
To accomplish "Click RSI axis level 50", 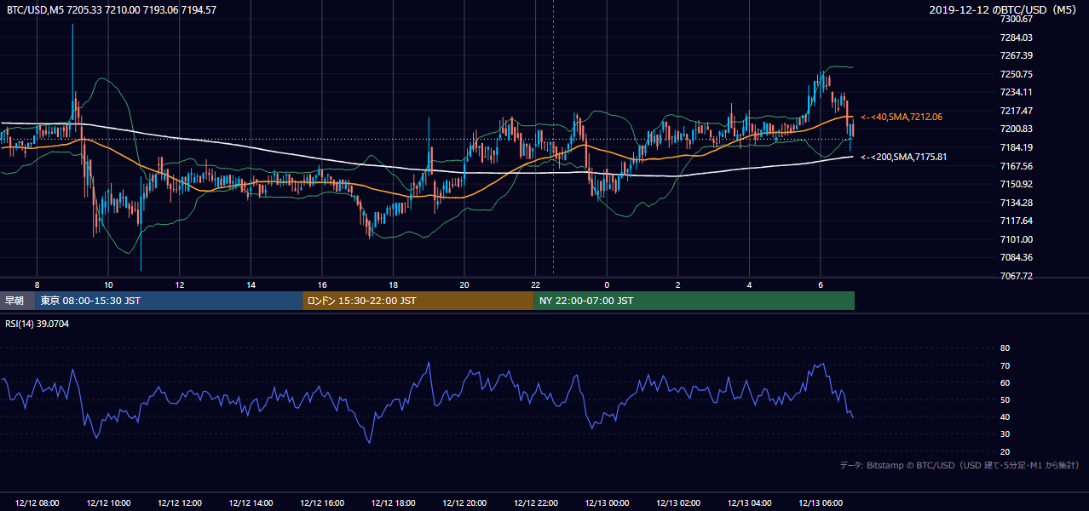I will pyautogui.click(x=1005, y=400).
